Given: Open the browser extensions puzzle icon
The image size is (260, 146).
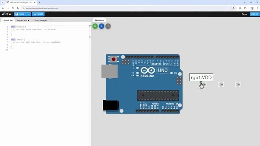Looking at the screenshot, I should click(245, 8).
